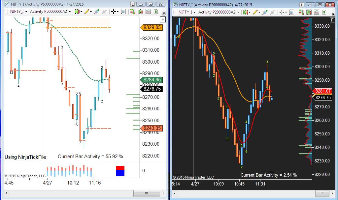Open Strategies dollar icon in P50000000A2 window
This screenshot has width=338, height=200.
(156, 12)
